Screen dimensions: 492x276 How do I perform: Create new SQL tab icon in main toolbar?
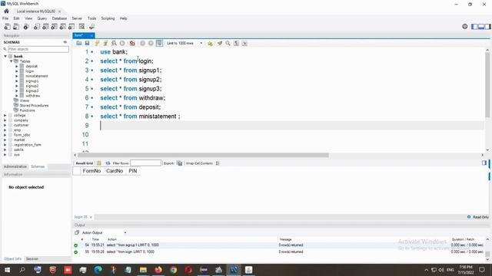point(7,27)
